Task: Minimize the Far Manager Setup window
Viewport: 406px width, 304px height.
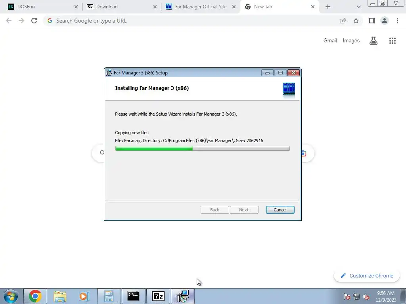Action: click(267, 73)
